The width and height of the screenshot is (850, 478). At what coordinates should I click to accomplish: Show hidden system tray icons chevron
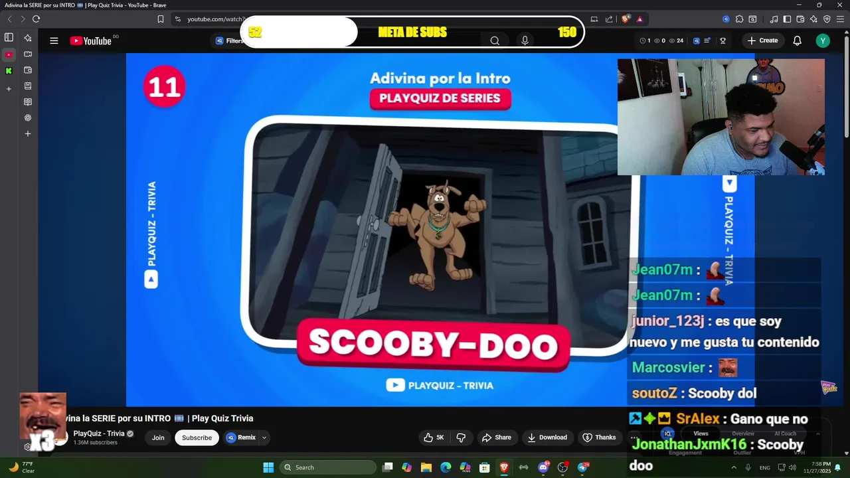tap(733, 467)
